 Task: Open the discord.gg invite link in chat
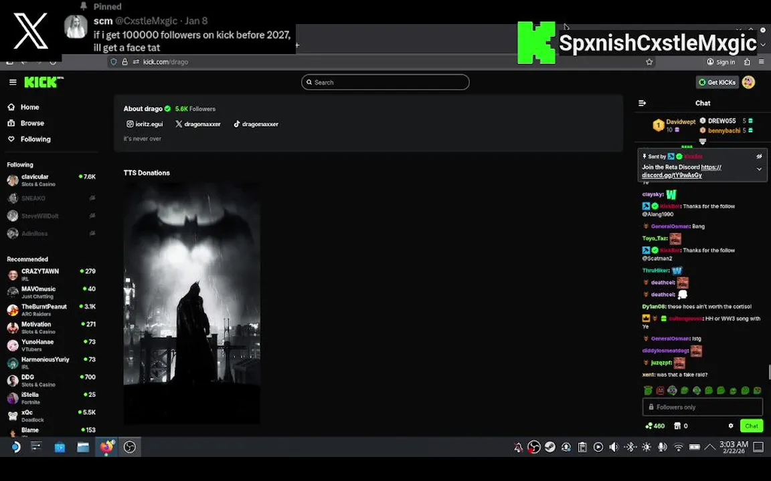tap(681, 171)
